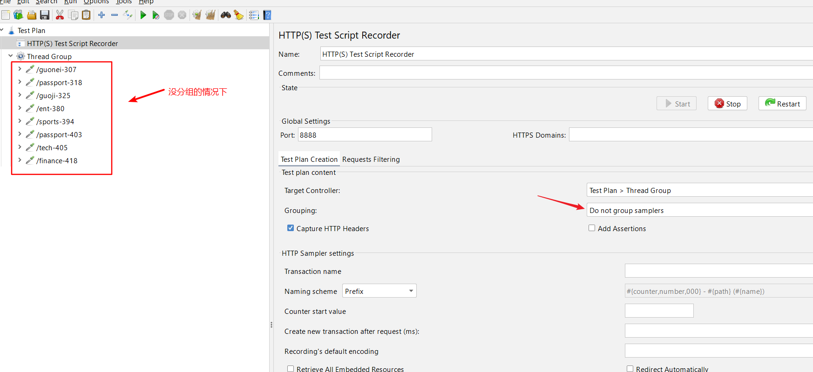The height and width of the screenshot is (372, 813).
Task: Check Retrieve All Embedded Resources
Action: point(291,369)
